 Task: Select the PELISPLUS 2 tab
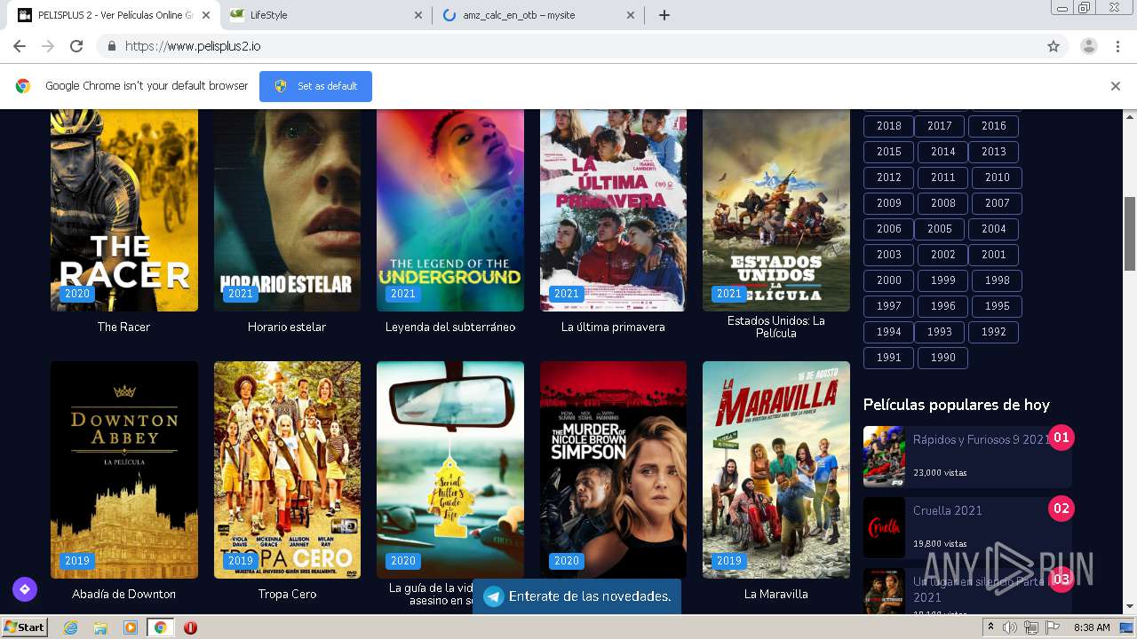(x=115, y=15)
